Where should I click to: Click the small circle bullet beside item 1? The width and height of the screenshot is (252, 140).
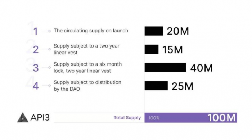coord(50,31)
